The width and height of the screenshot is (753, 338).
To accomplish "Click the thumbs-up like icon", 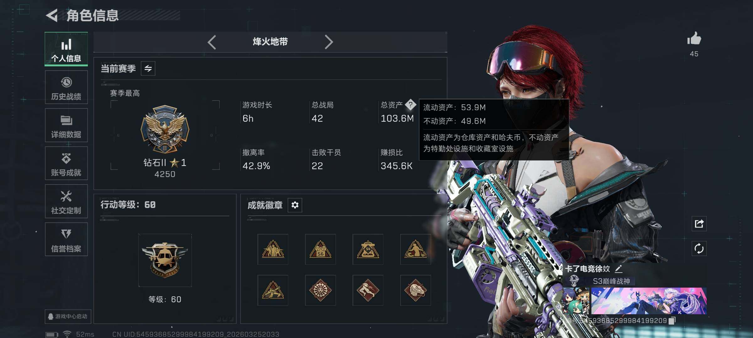I will pos(694,39).
